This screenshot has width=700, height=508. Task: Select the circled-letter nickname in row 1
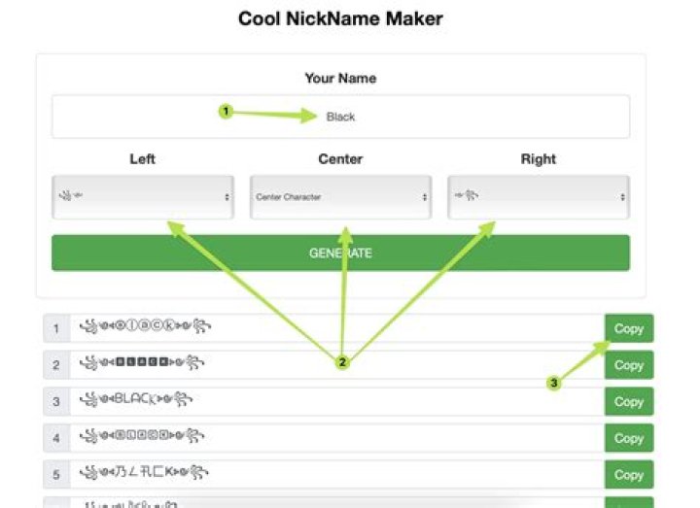click(x=145, y=326)
